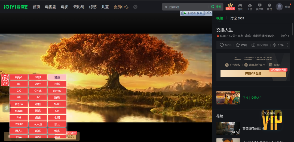This screenshot has width=294, height=142.
Task: Open the 儿童 channel
Action: pyautogui.click(x=105, y=7)
